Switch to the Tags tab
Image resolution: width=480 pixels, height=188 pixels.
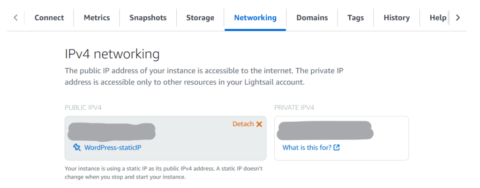pyautogui.click(x=356, y=18)
